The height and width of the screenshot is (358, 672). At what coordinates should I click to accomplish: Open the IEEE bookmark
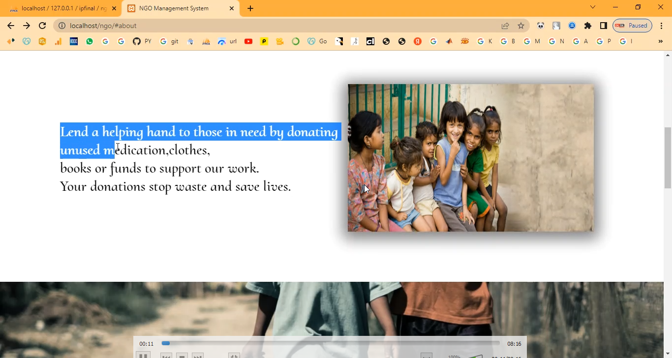click(x=74, y=41)
